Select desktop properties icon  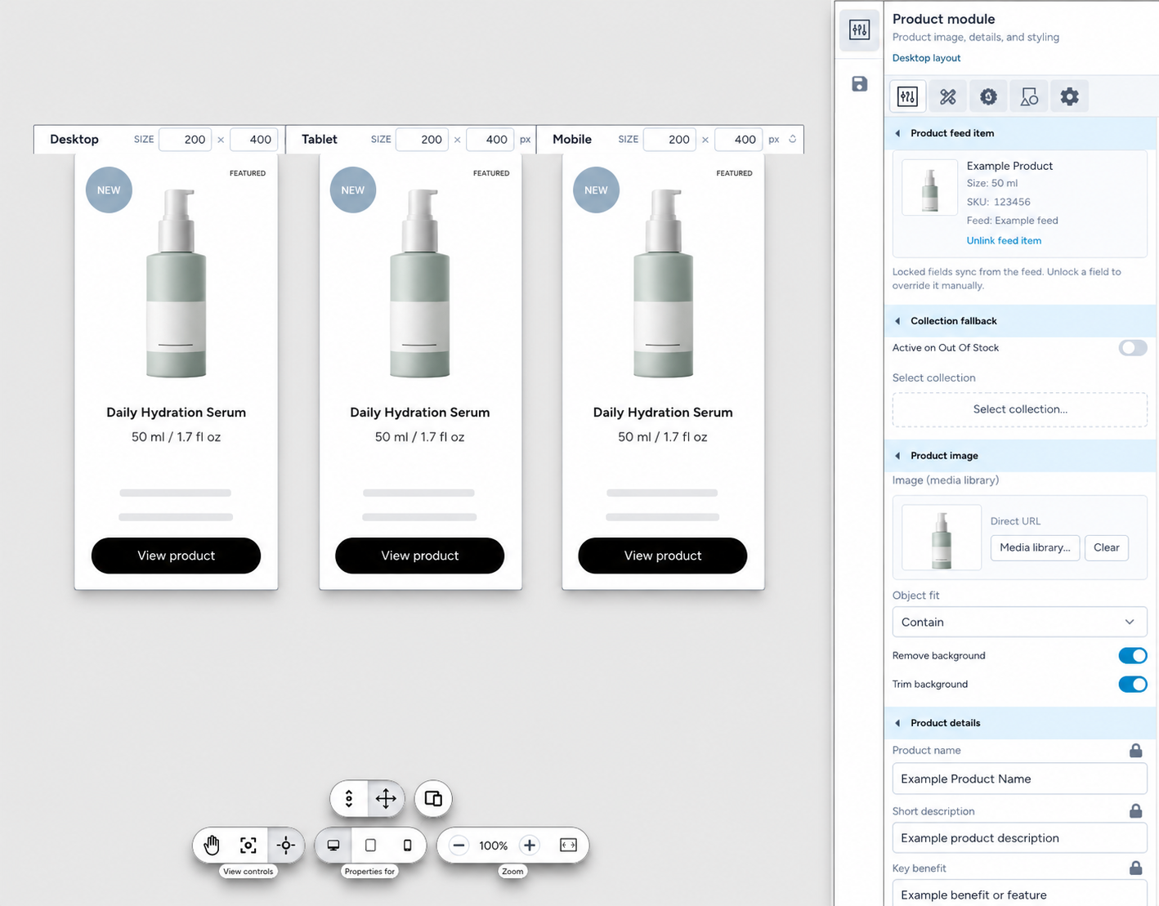[x=333, y=846]
